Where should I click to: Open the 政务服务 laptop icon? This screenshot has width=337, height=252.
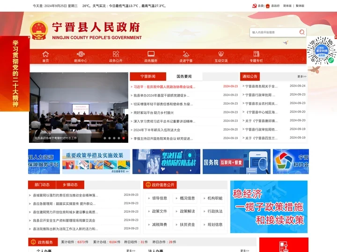(151, 54)
